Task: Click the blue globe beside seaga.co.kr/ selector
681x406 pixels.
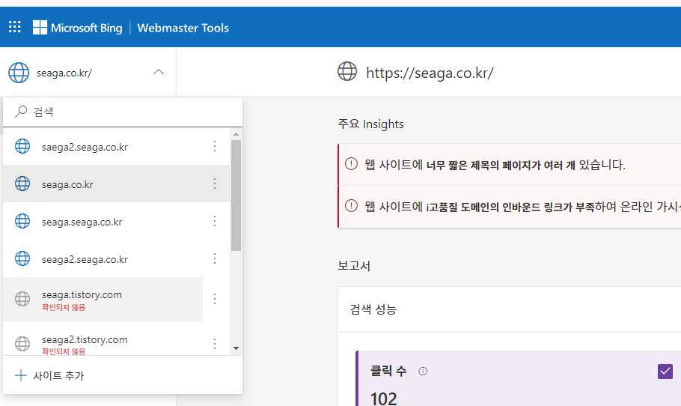Action: click(19, 73)
